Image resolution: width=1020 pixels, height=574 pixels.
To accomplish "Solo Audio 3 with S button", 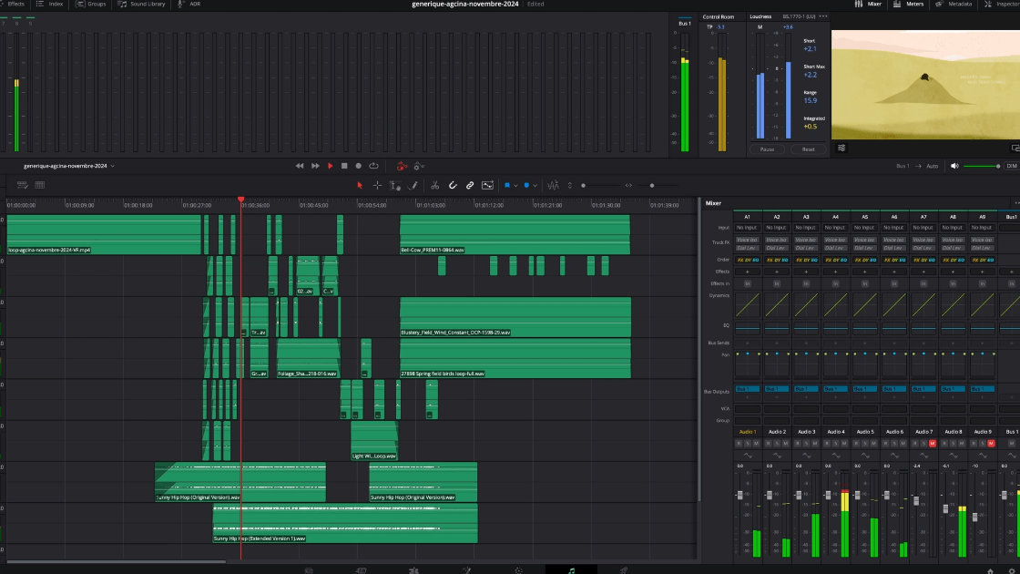I will pyautogui.click(x=806, y=443).
